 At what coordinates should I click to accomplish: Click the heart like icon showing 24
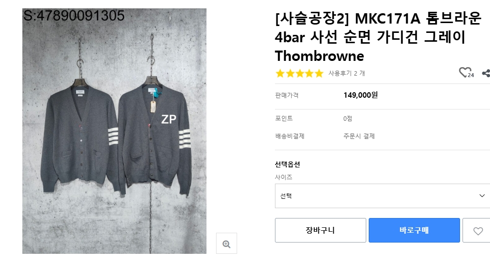coord(464,73)
